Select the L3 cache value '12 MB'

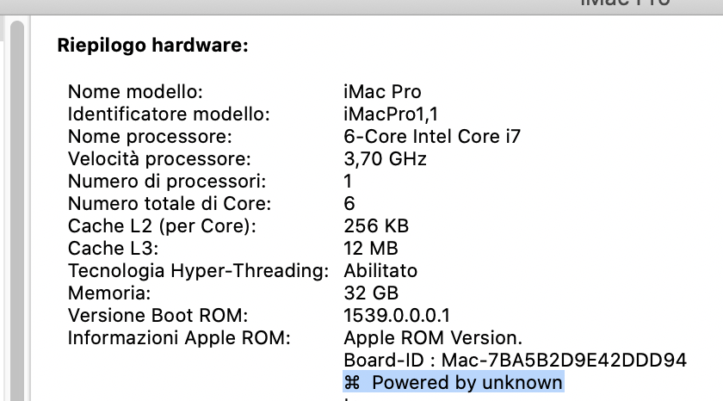[371, 248]
